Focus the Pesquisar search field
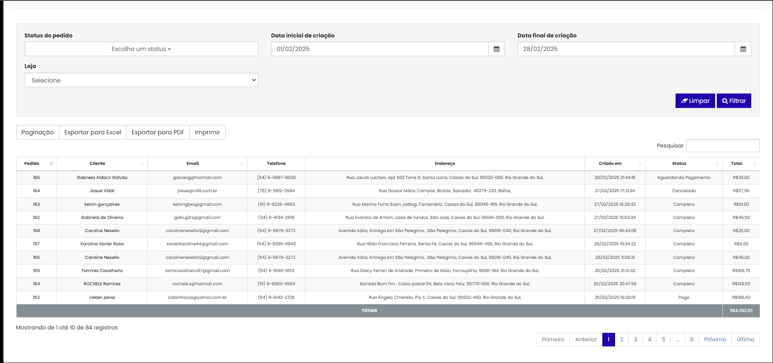The width and height of the screenshot is (773, 363). 722,146
